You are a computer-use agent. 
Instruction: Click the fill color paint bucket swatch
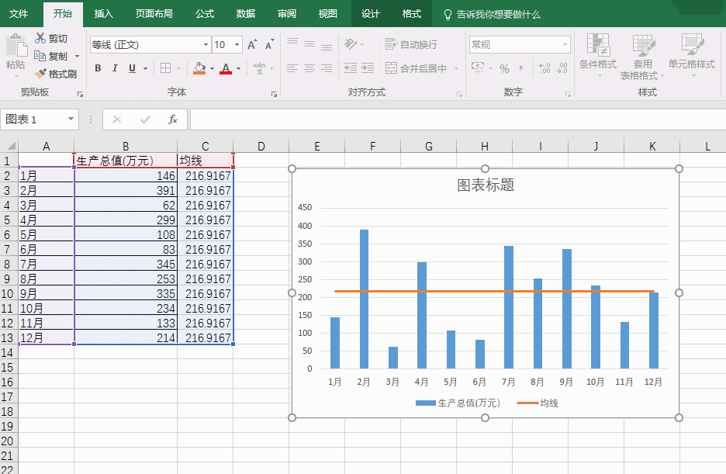tap(199, 68)
